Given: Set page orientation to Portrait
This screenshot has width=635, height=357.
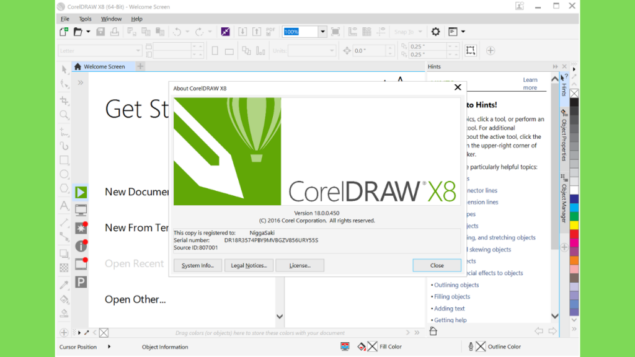Looking at the screenshot, I should point(215,51).
